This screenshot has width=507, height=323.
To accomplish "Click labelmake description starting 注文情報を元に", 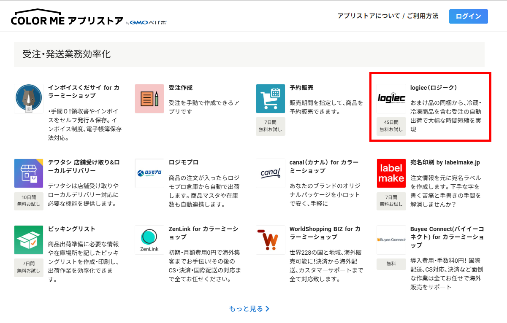I will (446, 191).
